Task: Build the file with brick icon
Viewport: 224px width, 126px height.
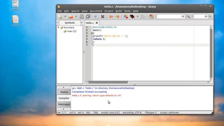Action: coord(132,16)
